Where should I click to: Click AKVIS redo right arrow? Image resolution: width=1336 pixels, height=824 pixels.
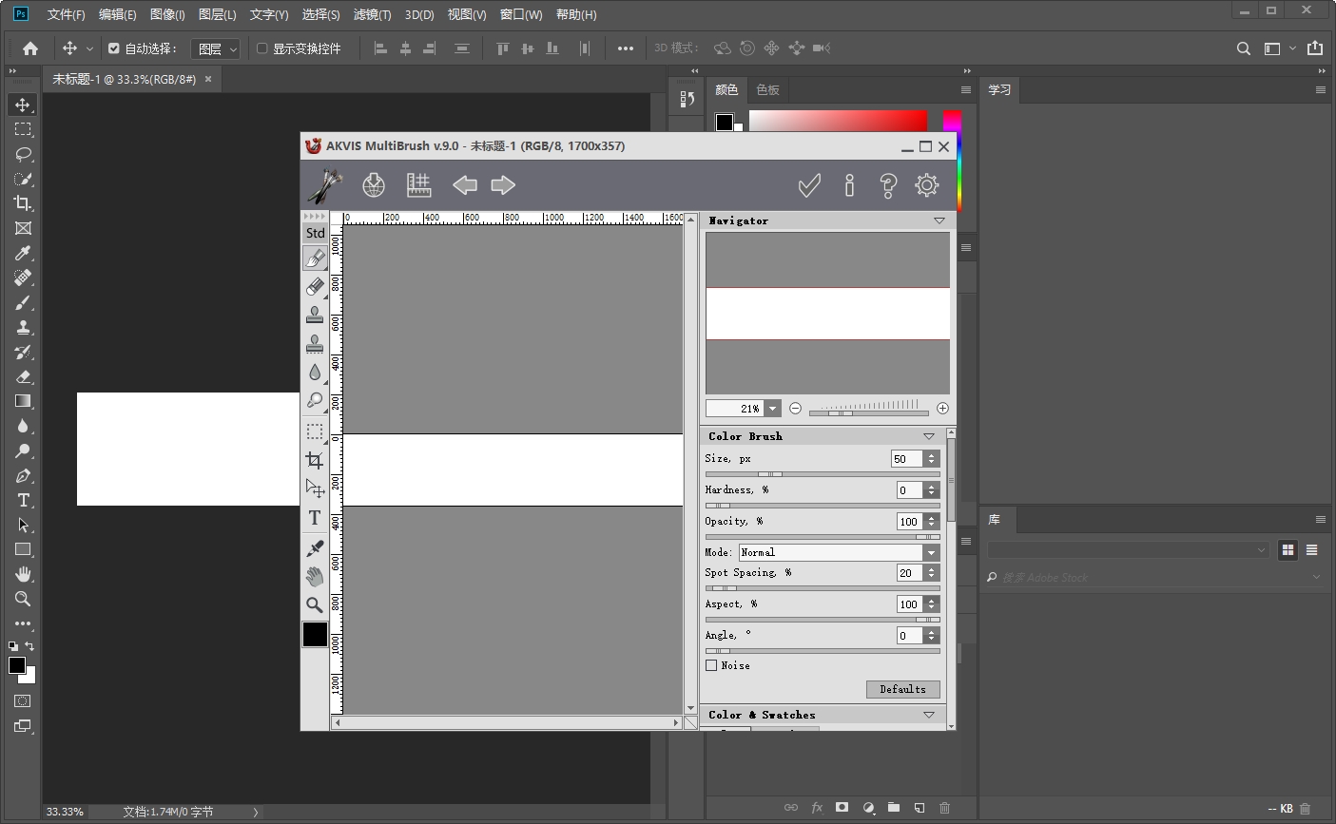click(503, 185)
